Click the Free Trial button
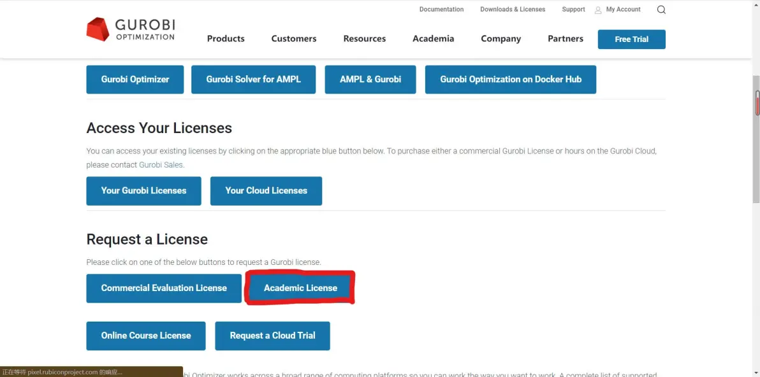The height and width of the screenshot is (377, 760). [x=632, y=39]
